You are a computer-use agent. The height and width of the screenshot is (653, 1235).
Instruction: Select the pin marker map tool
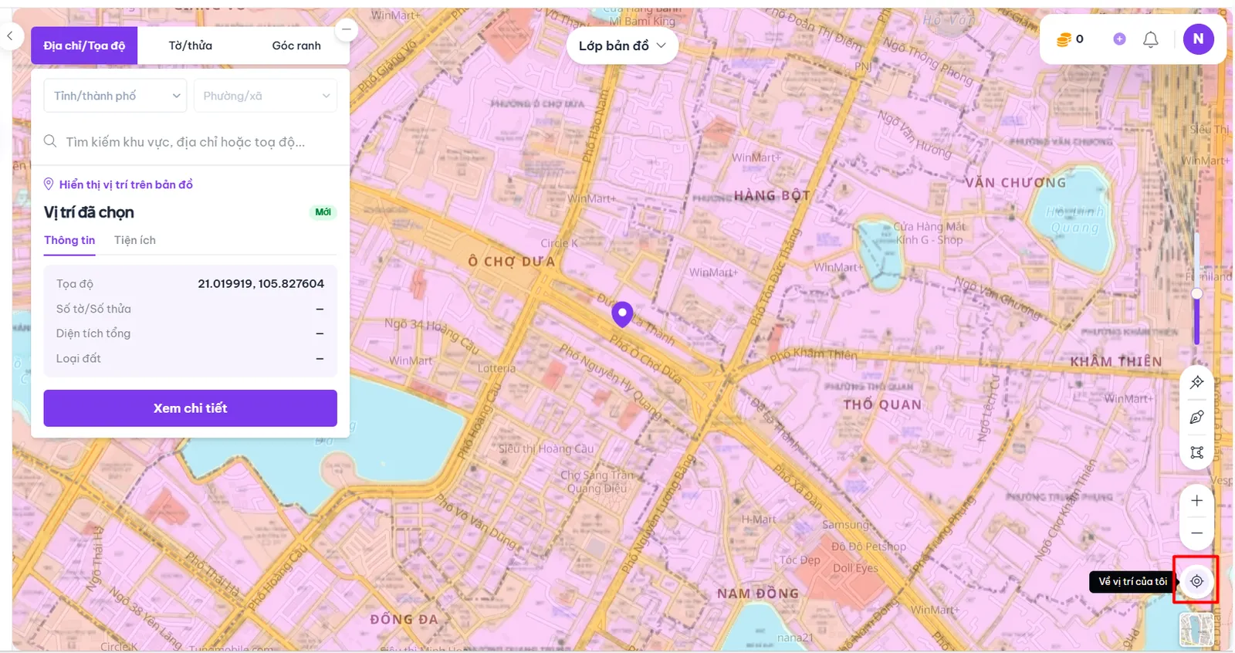point(1196,382)
